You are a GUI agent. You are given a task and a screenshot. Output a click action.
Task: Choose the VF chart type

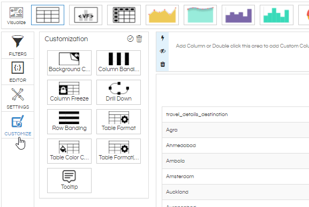[86, 15]
